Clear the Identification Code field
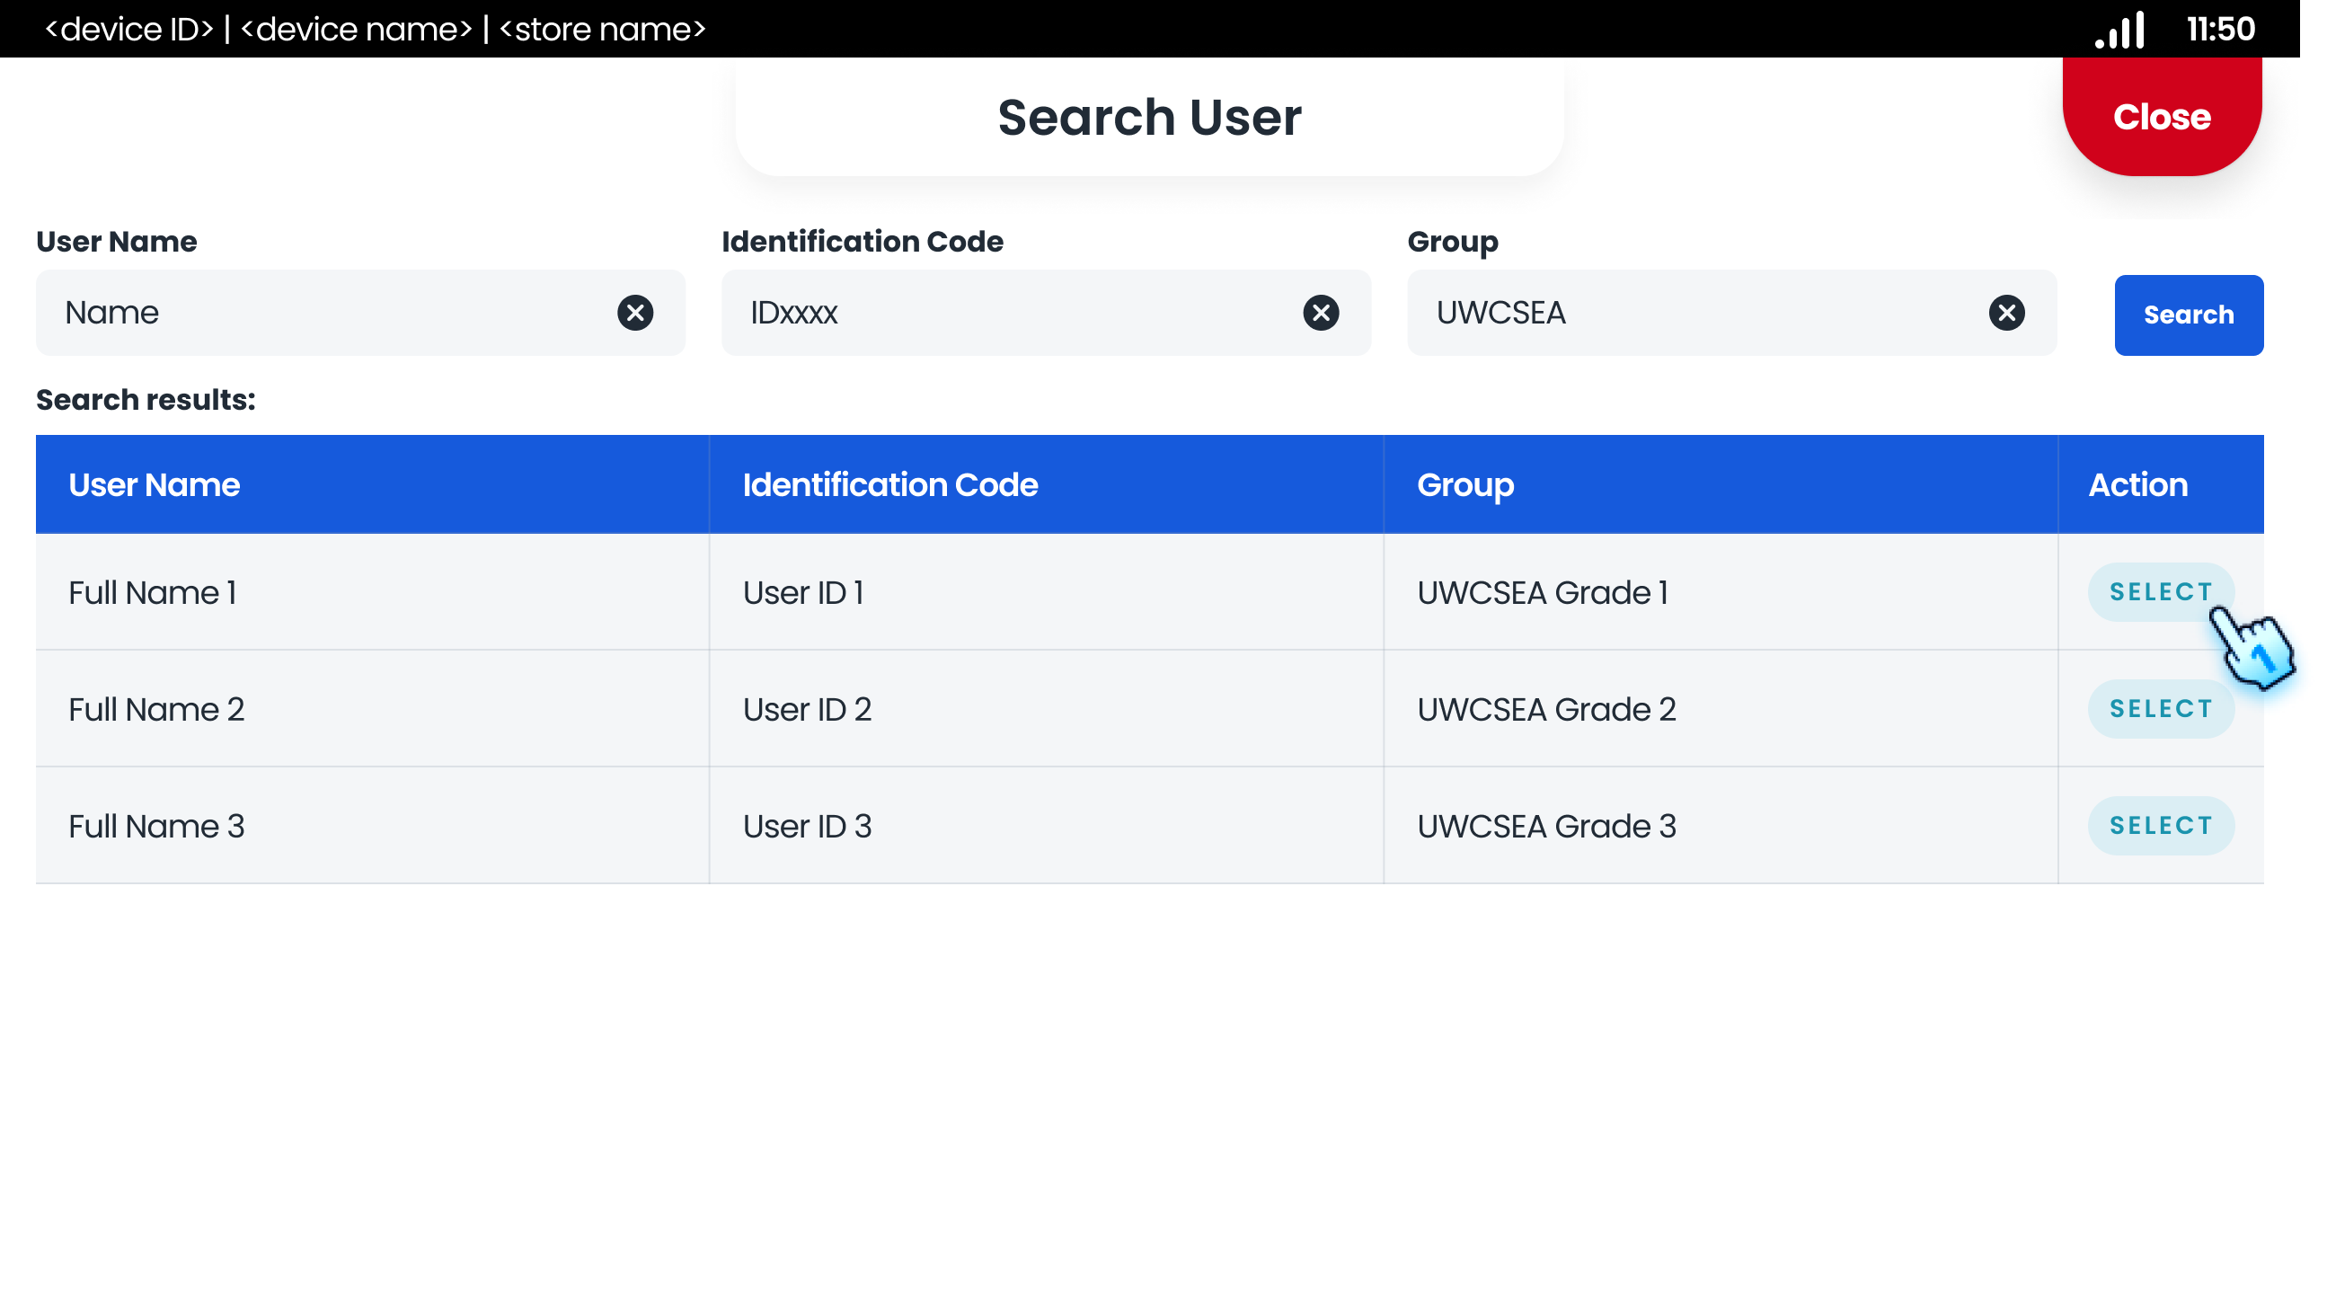The image size is (2327, 1294). (1321, 313)
